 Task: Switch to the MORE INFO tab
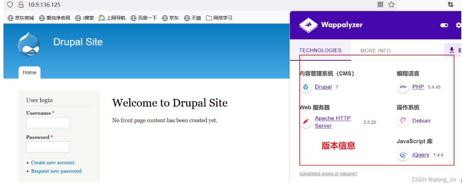375,50
